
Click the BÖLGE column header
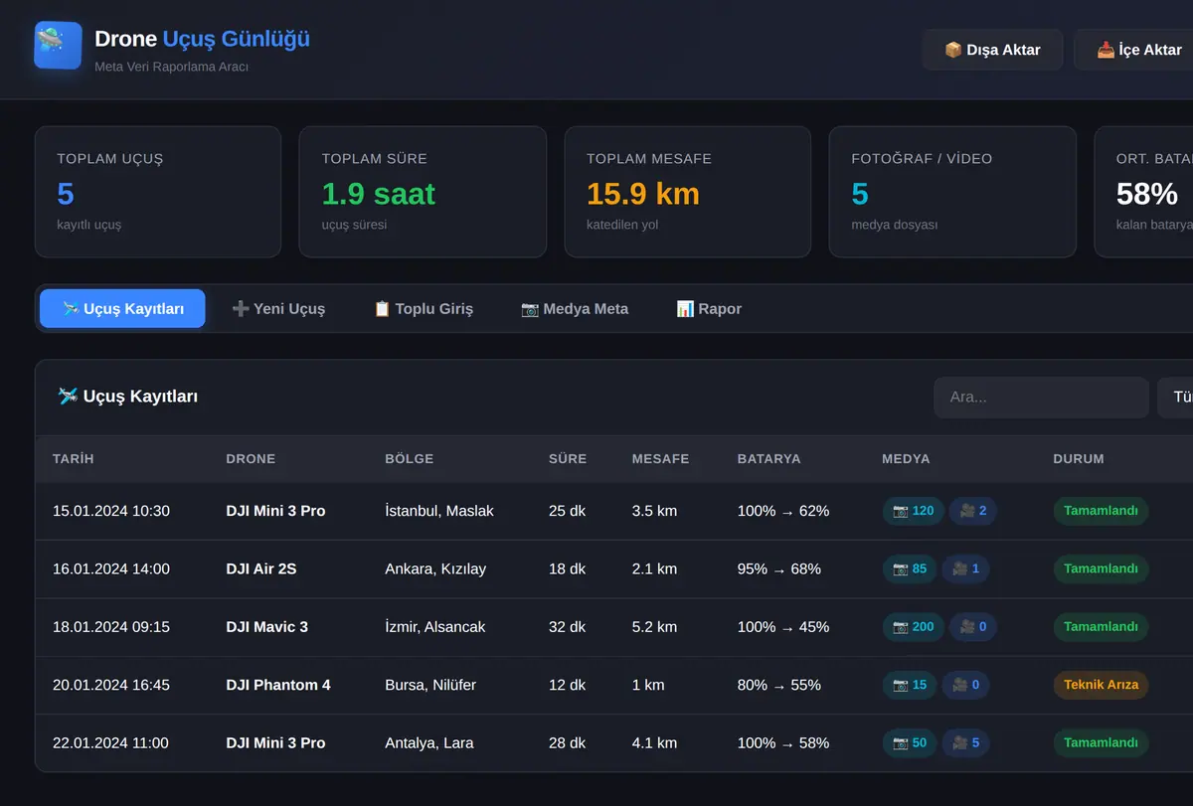tap(410, 459)
